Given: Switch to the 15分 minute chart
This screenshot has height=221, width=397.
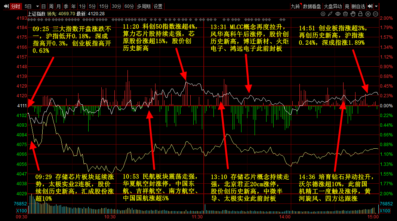Looking at the screenshot, I should click(x=104, y=6).
